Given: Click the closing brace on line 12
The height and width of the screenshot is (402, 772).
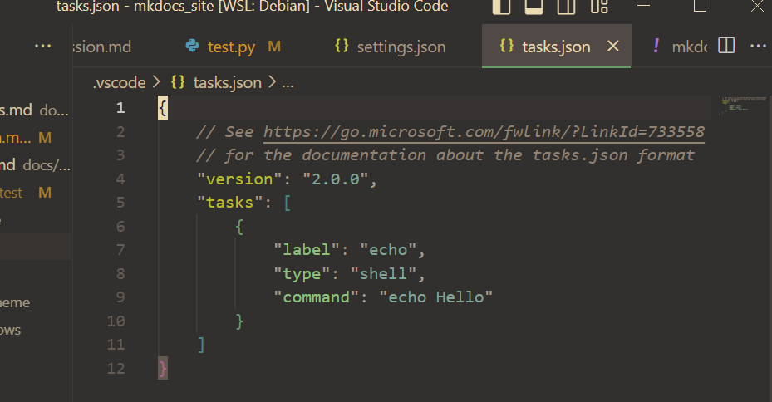Looking at the screenshot, I should point(163,368).
